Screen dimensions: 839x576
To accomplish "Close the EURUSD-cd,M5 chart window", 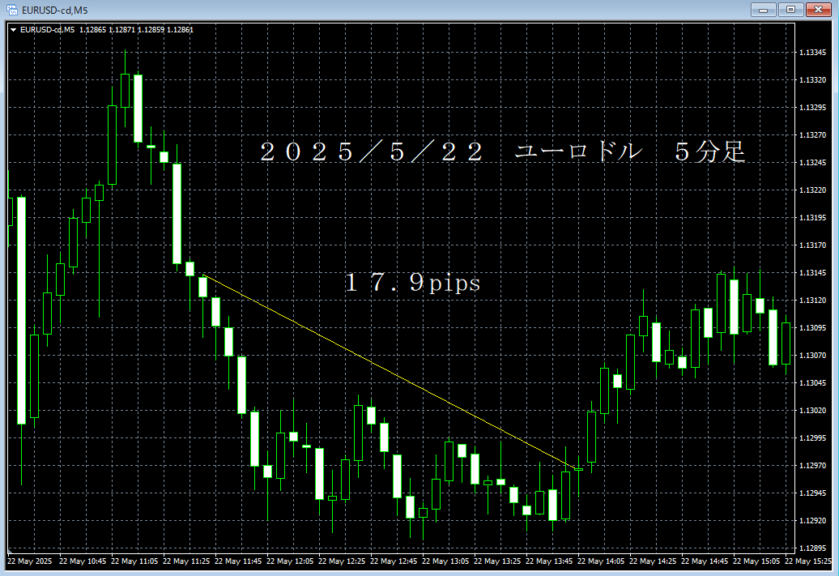I will coord(818,10).
